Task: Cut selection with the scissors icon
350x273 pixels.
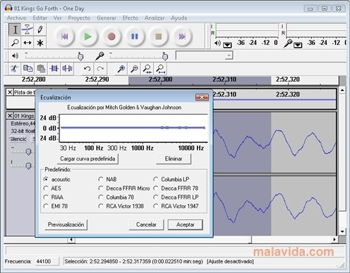Action: [14, 68]
